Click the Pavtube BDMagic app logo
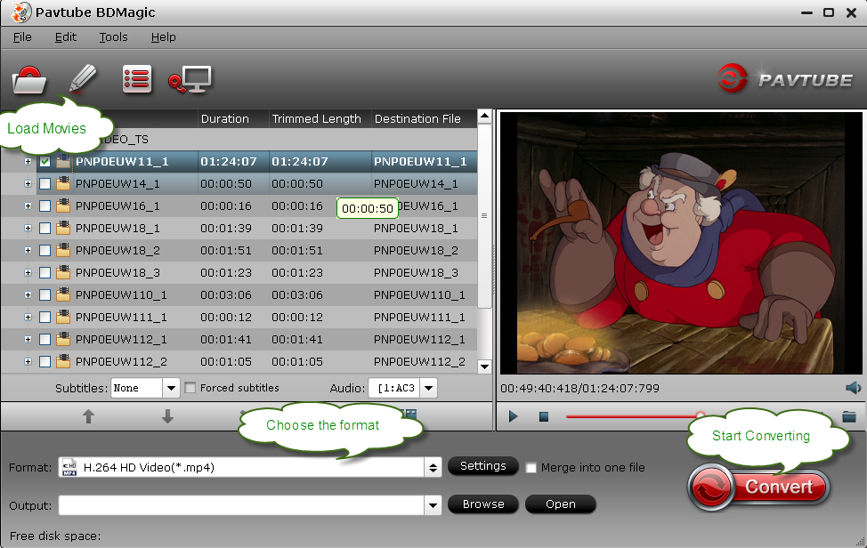Image resolution: width=867 pixels, height=548 pixels. pyautogui.click(x=20, y=12)
